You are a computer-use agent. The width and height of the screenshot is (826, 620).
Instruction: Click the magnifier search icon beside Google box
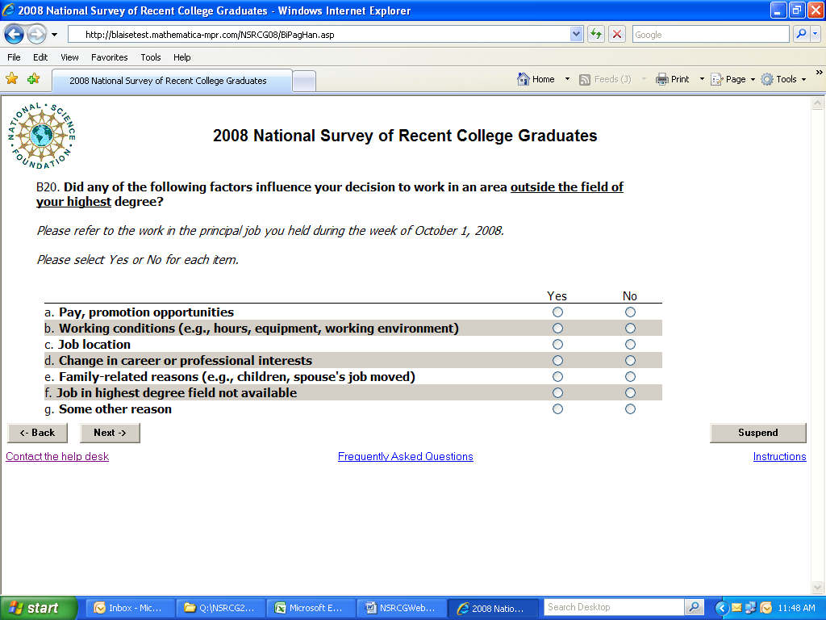click(x=801, y=34)
